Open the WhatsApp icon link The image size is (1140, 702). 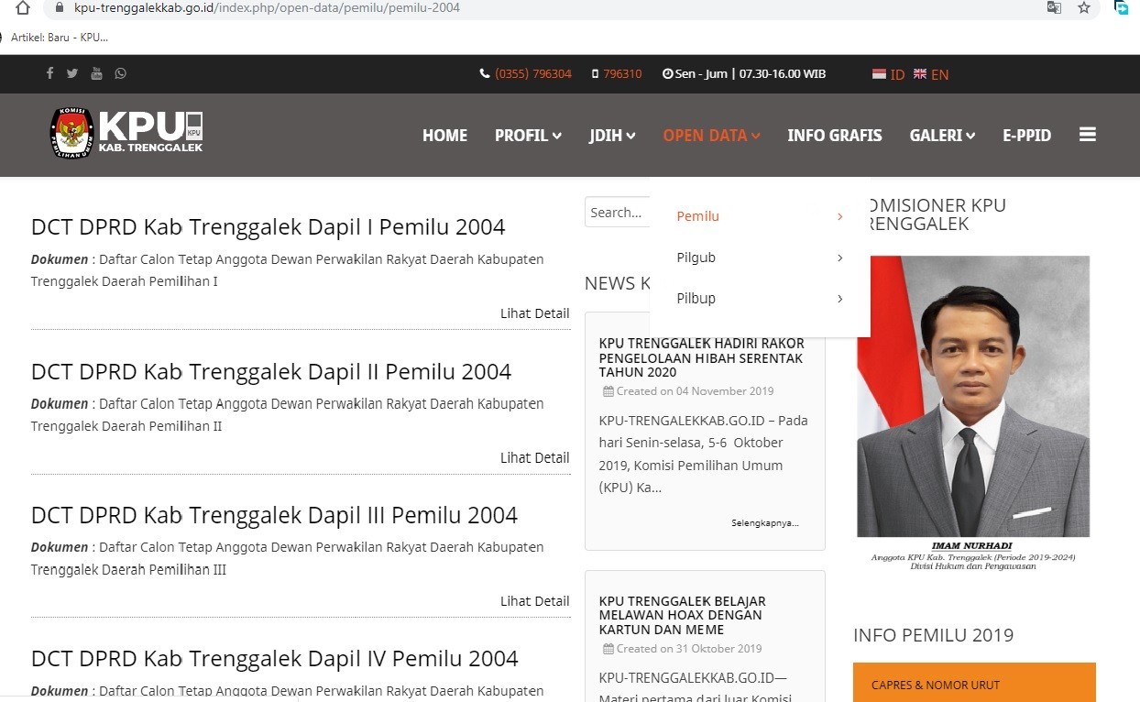click(120, 73)
